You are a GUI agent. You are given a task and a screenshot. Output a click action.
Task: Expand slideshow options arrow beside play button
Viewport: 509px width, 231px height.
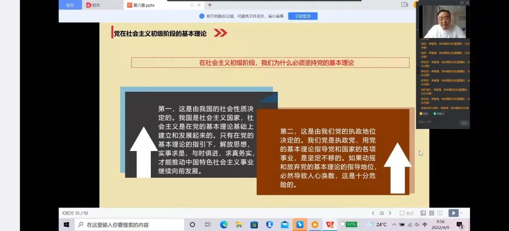460,213
